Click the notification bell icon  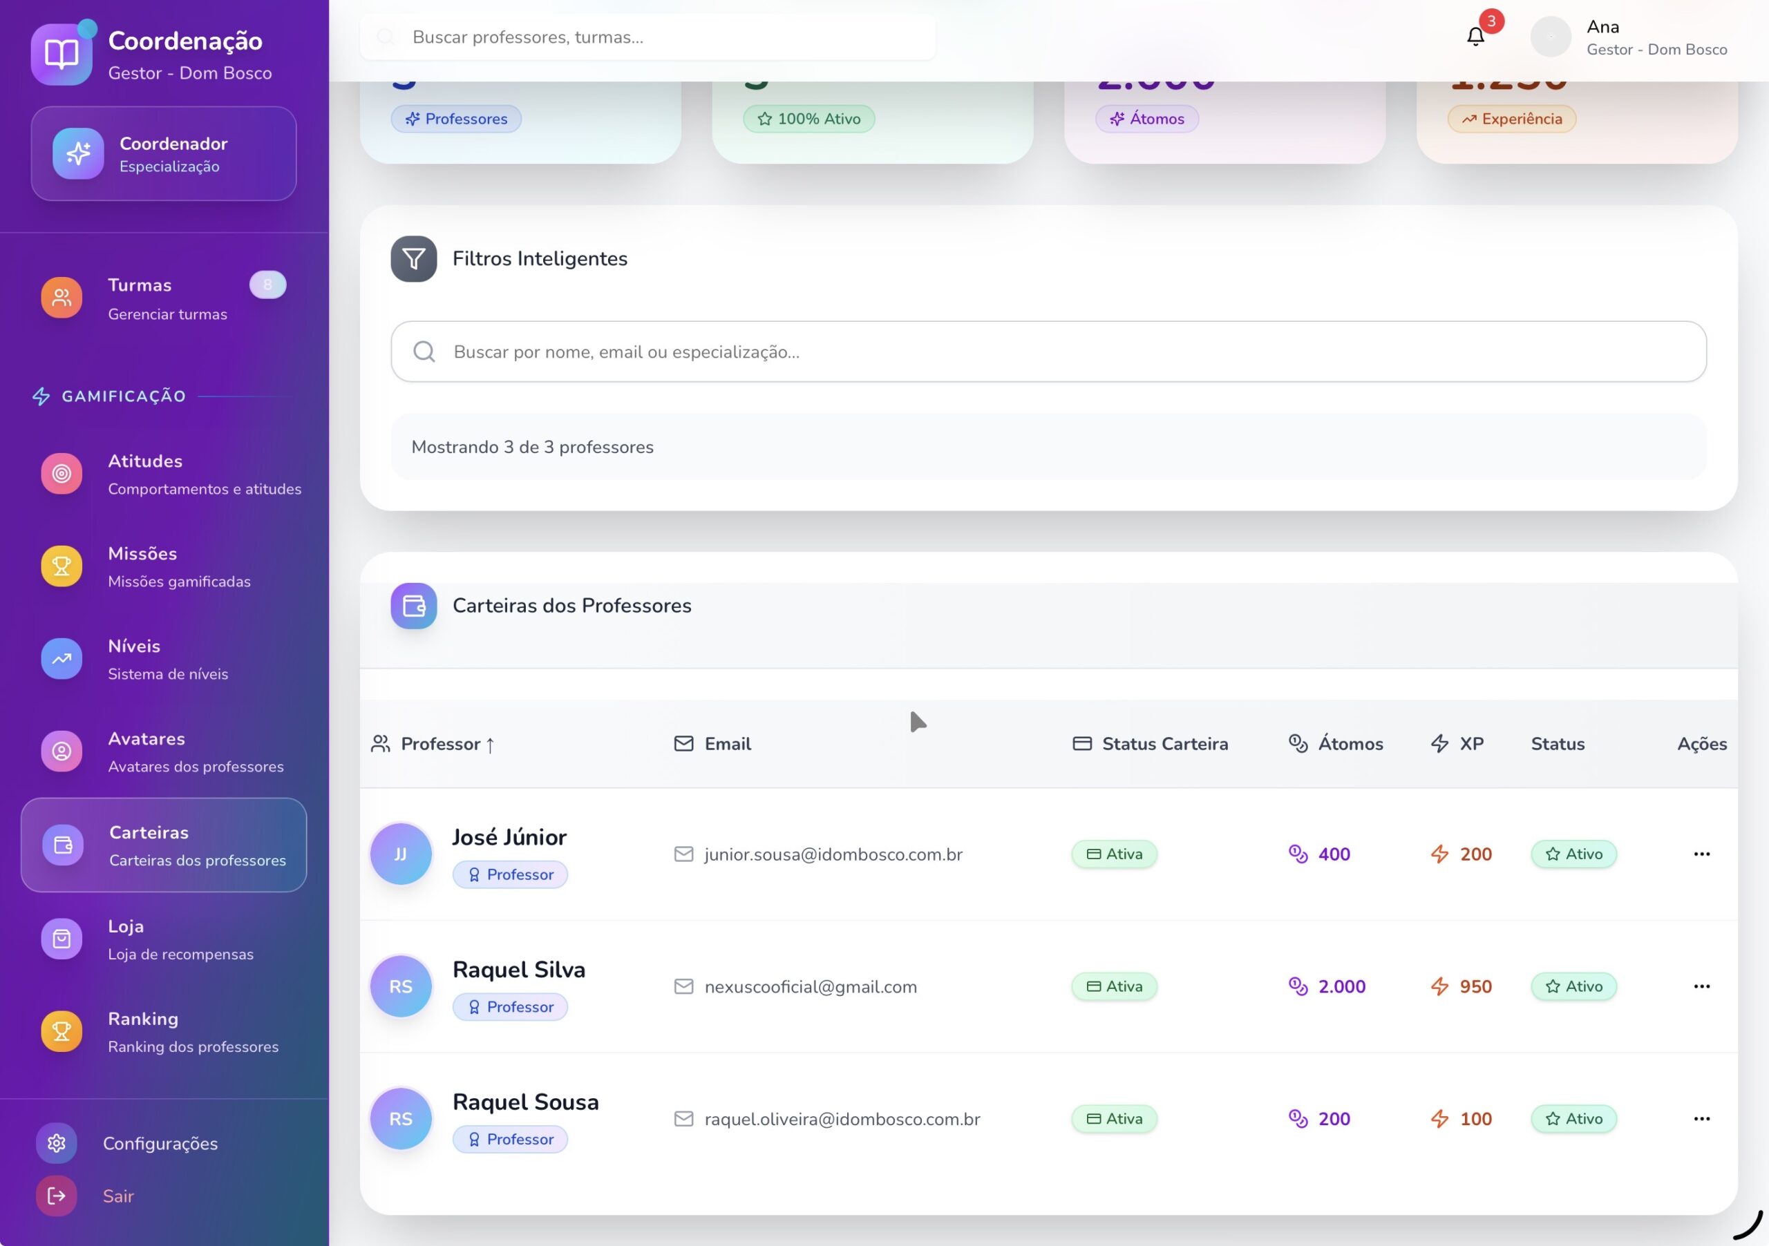tap(1475, 36)
